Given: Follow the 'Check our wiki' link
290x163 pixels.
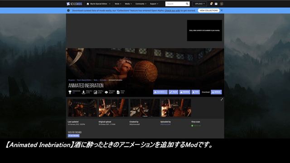Looking at the screenshot, I should [172, 10].
